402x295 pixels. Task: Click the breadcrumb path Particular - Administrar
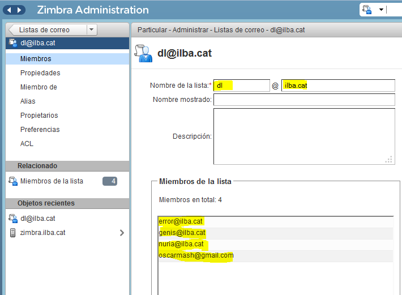[x=173, y=30]
